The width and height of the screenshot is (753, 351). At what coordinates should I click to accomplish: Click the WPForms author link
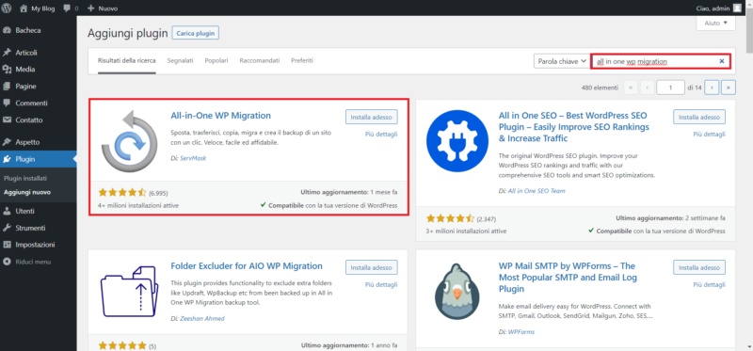521,332
